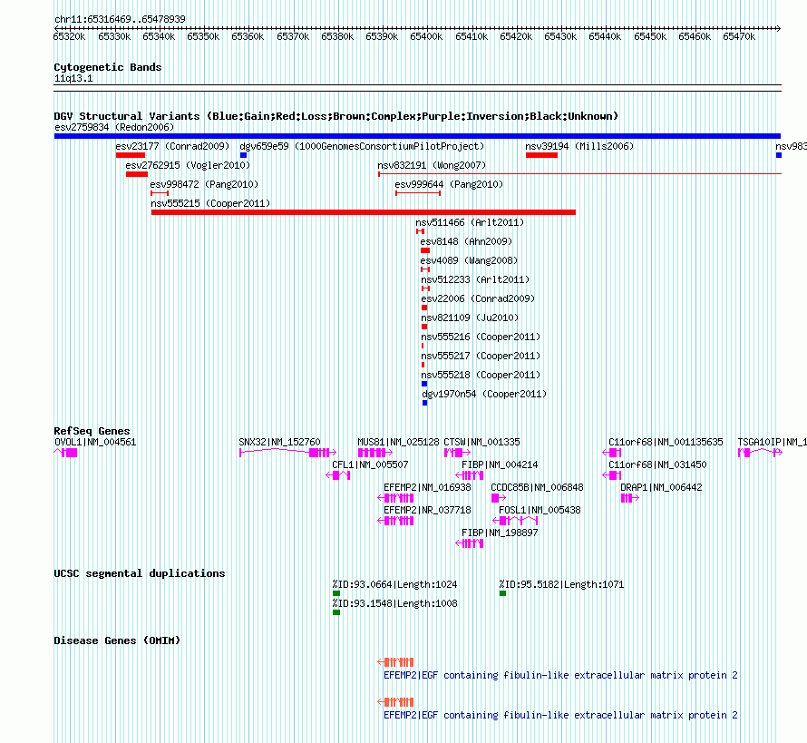Select the C11orf68 NM_001135635 gene glyph

pos(612,453)
